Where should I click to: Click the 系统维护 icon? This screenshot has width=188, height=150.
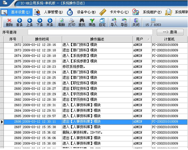(136, 12)
